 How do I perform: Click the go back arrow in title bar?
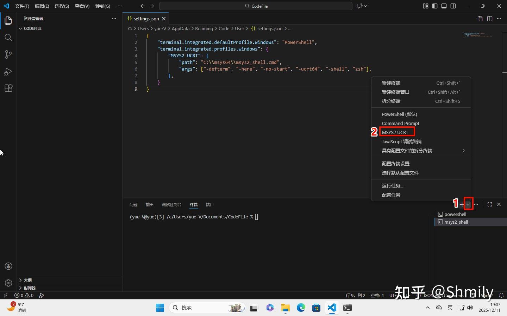pos(143,6)
